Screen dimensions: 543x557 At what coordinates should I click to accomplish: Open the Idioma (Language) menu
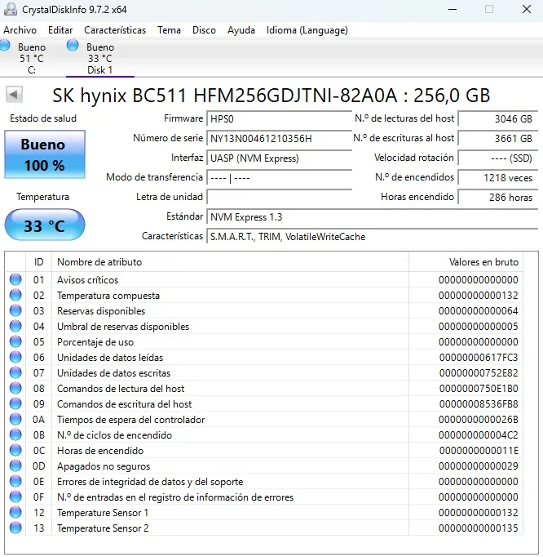point(307,30)
